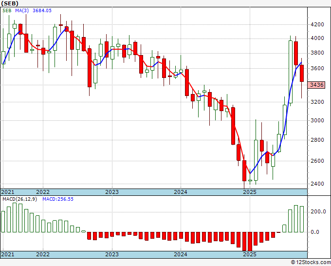Click the latest red candlestick near 3436
The image size is (331, 266).
tap(302, 73)
